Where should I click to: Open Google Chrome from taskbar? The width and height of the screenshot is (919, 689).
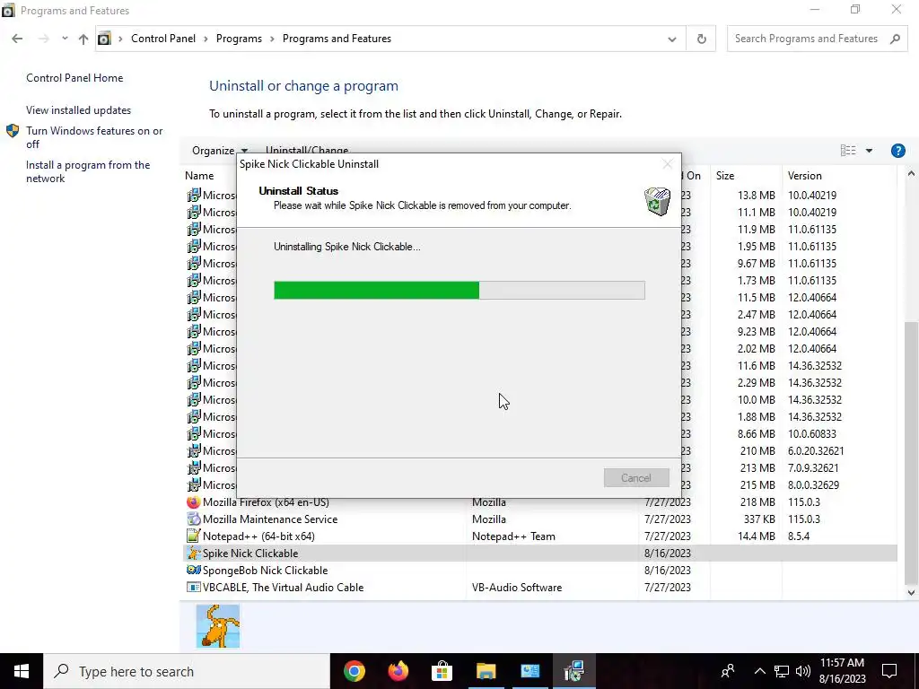[354, 671]
